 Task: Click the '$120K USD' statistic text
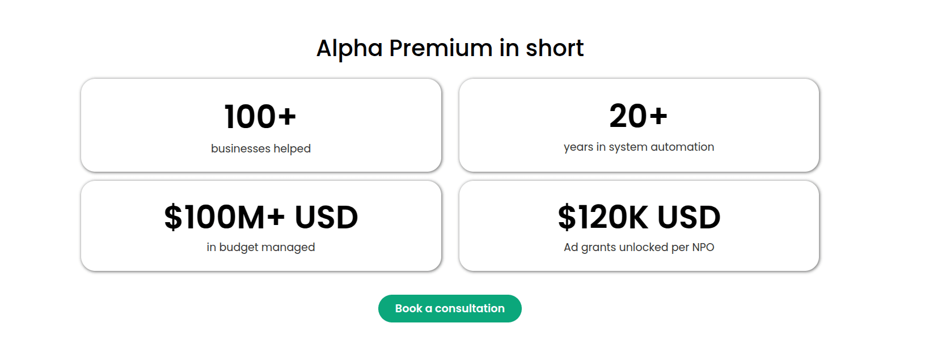(x=639, y=216)
